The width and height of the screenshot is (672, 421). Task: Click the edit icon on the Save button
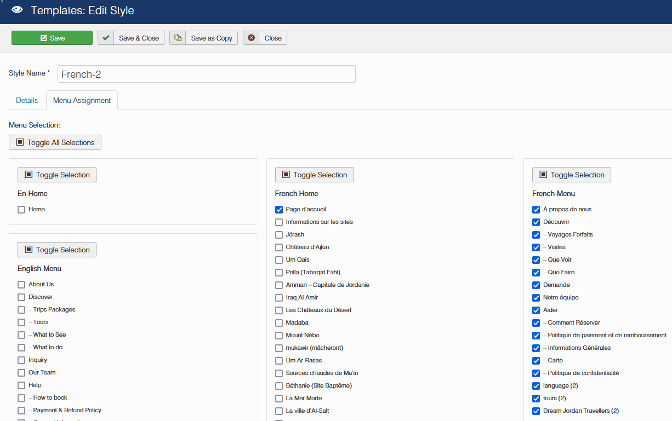tap(44, 38)
